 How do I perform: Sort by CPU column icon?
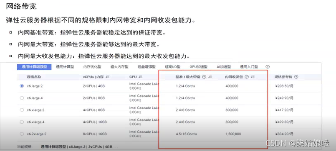click(141, 77)
